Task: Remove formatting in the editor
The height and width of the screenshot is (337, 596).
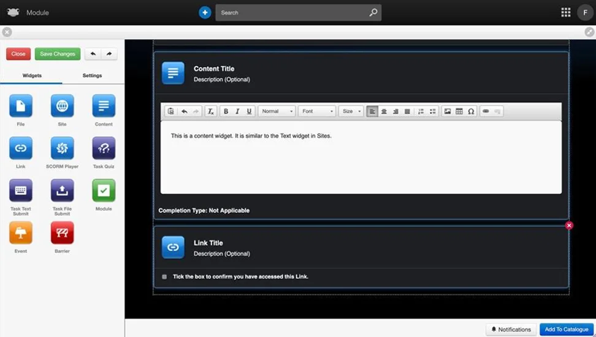Action: point(210,112)
